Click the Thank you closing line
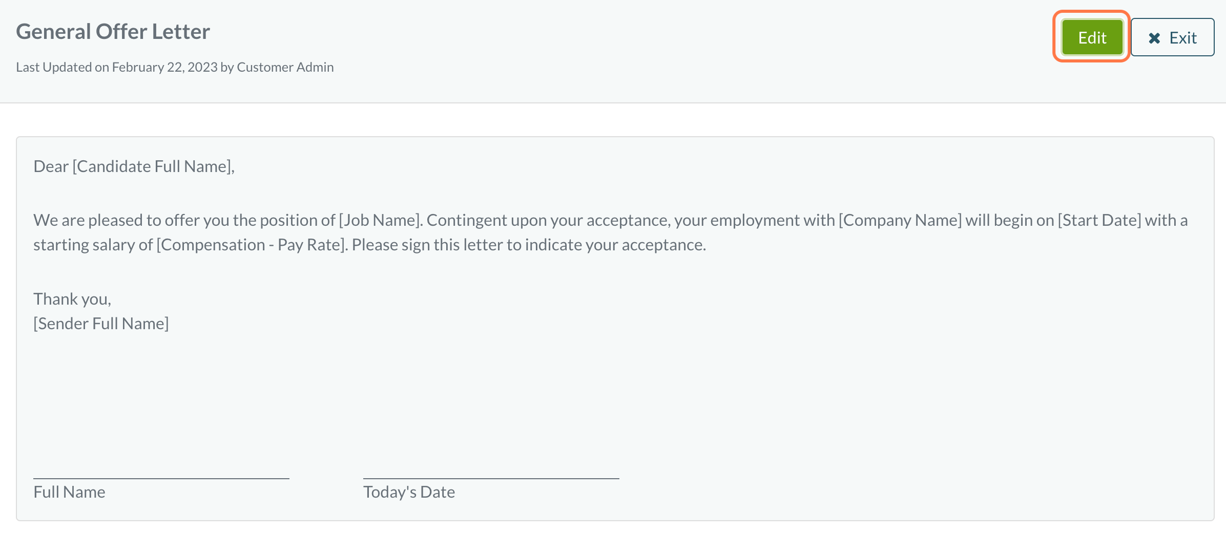The image size is (1226, 534). 72,299
